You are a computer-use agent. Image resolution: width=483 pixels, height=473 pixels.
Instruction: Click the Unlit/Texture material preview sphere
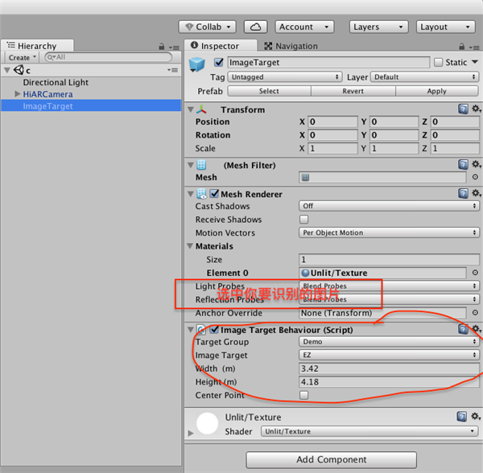point(208,424)
